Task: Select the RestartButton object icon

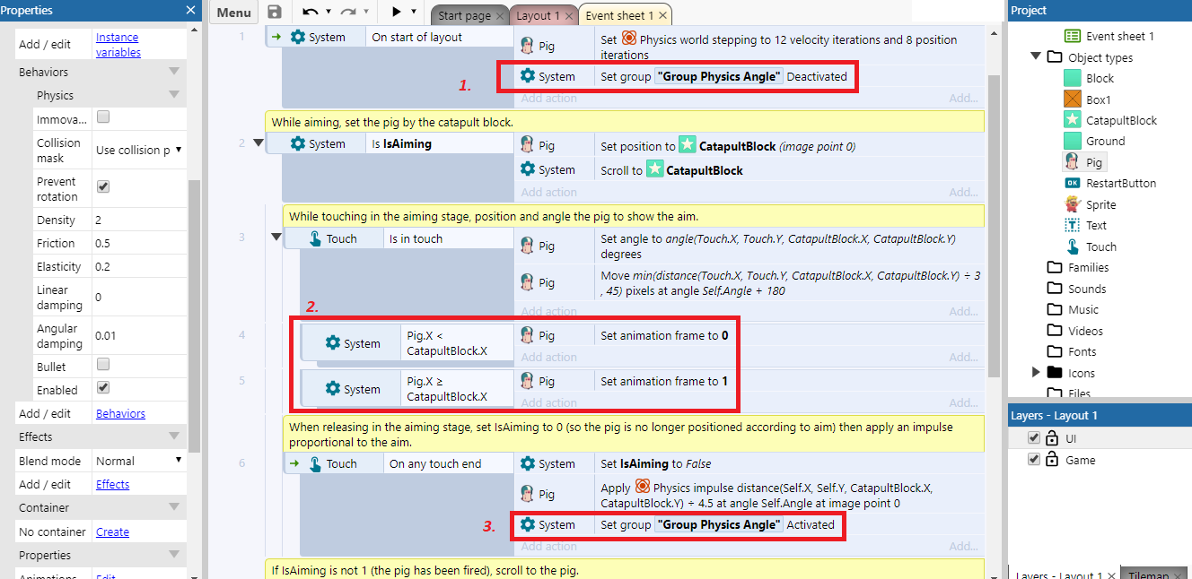Action: click(x=1072, y=183)
